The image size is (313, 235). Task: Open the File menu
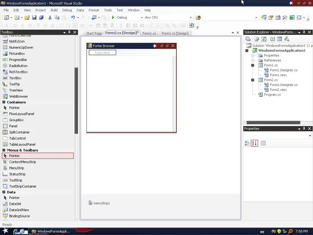click(x=6, y=10)
